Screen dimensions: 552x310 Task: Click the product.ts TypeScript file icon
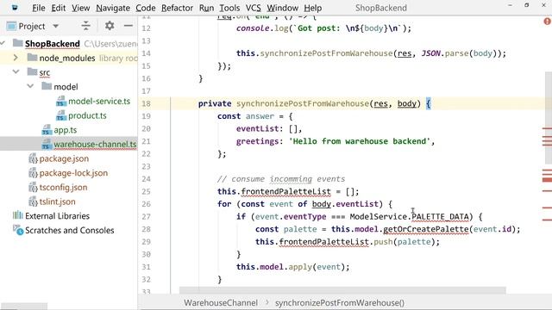[61, 116]
